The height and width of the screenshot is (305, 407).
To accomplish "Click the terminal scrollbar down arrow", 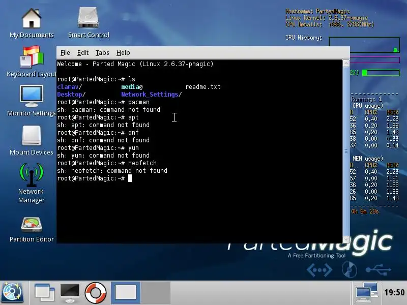I will point(346,239).
